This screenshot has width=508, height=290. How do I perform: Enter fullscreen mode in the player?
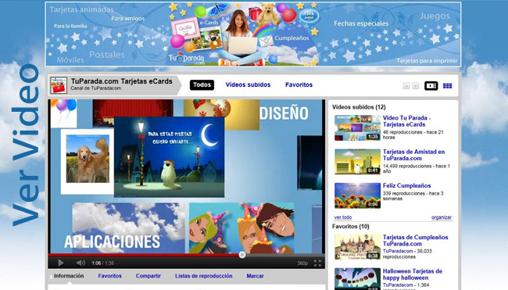[317, 263]
